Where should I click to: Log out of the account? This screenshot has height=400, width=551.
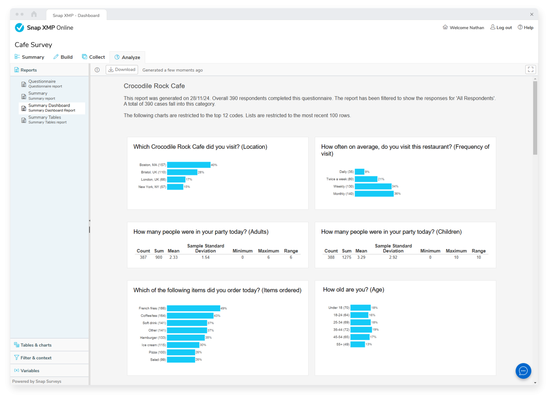[501, 28]
